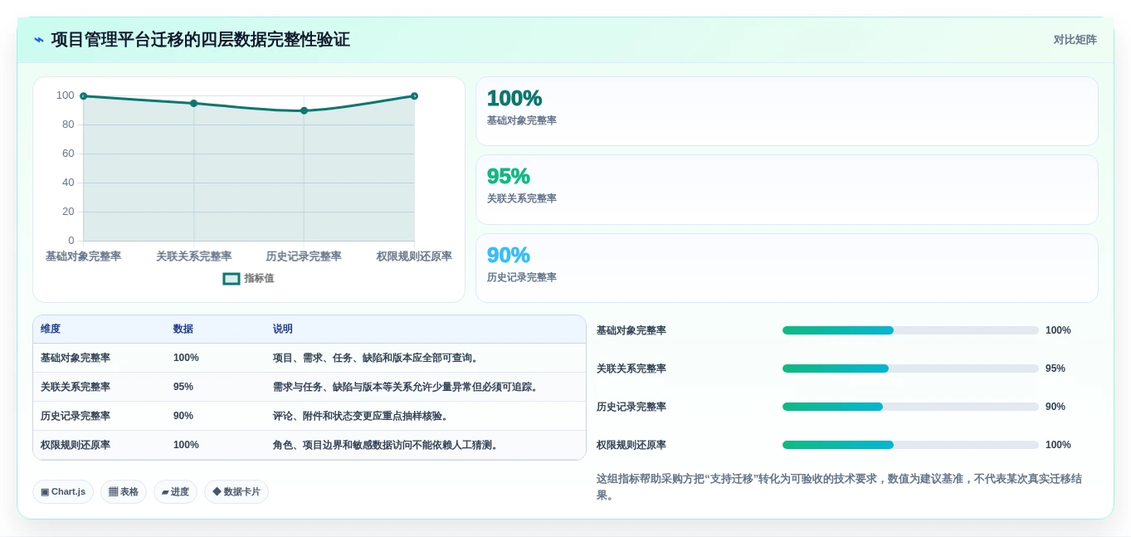Click the 90% value in the table
This screenshot has width=1131, height=537.
(183, 417)
